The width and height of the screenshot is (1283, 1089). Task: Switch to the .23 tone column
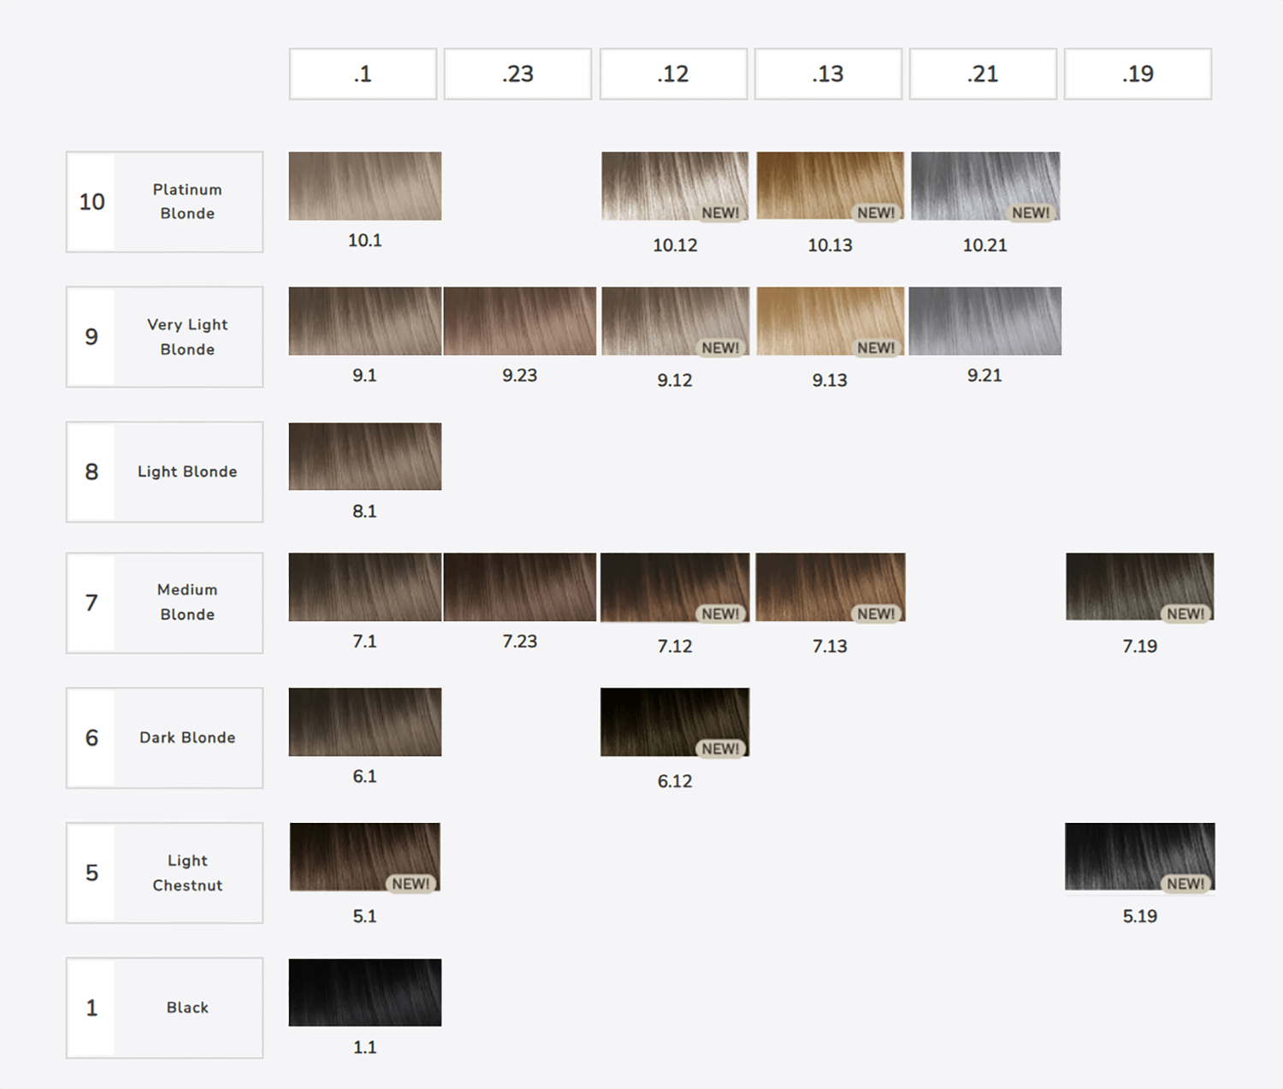click(x=517, y=74)
